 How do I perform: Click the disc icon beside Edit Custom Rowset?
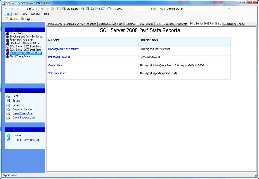[x=9, y=140]
